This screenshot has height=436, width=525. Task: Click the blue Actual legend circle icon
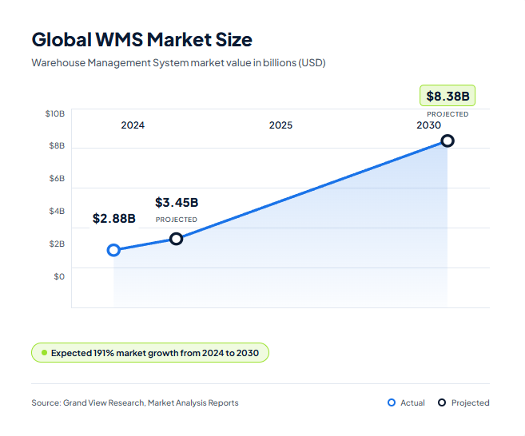[x=392, y=402]
